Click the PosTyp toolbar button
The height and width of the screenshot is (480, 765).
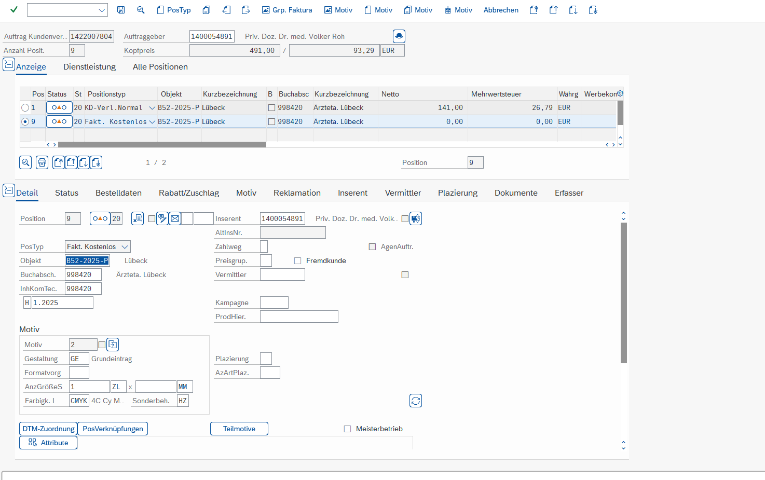coord(174,10)
